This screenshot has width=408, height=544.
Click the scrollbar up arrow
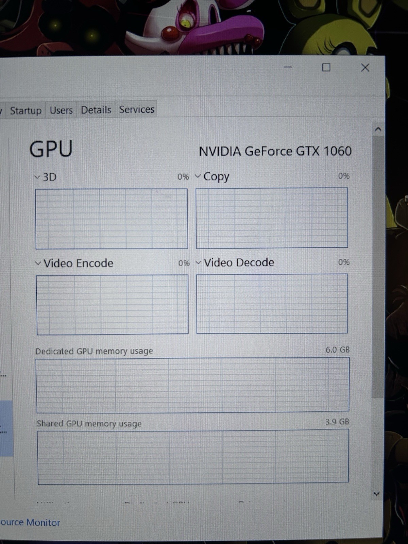pyautogui.click(x=378, y=129)
